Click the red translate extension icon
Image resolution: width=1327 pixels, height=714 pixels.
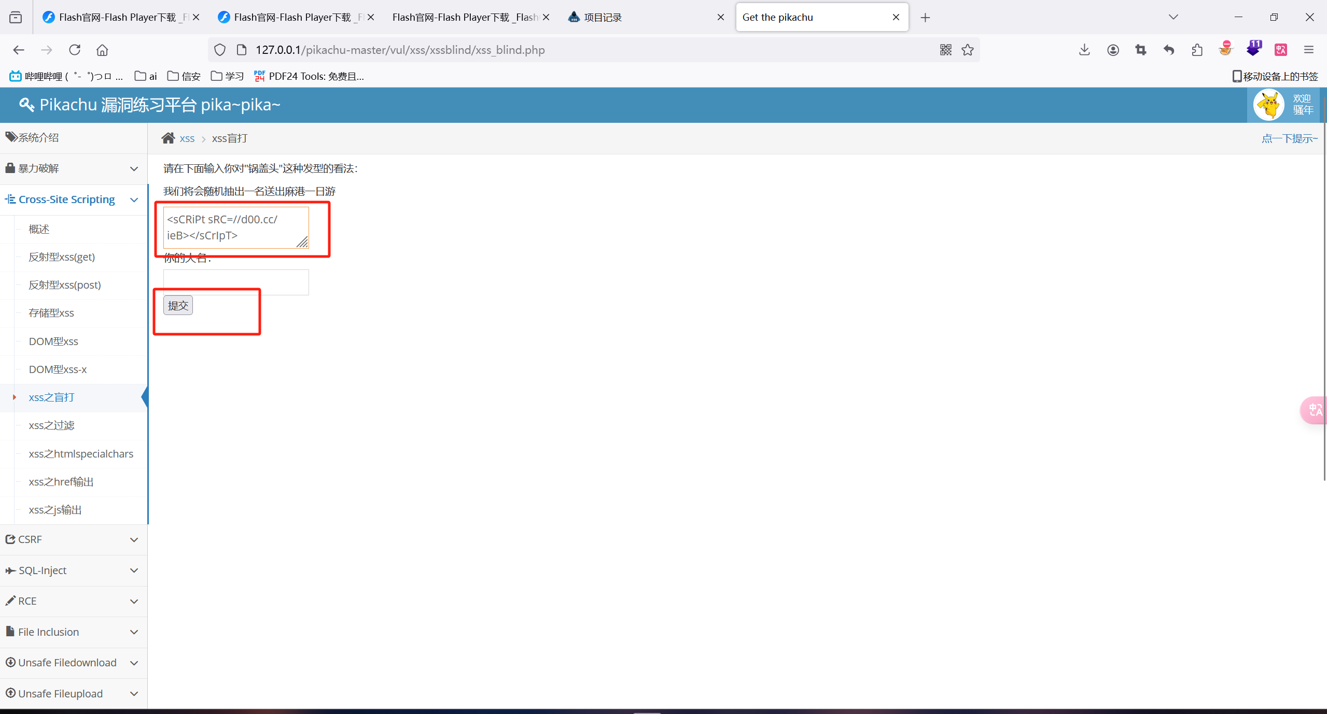[1281, 50]
